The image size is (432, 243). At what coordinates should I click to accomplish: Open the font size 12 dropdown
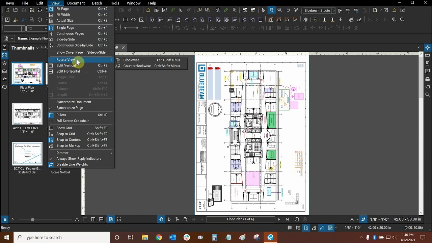(x=46, y=28)
